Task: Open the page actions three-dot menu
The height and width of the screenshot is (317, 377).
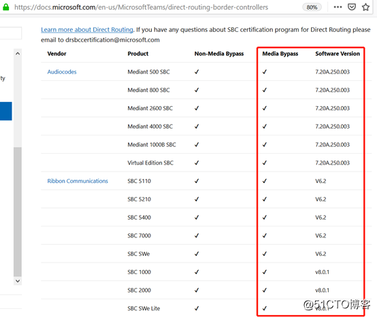Action: click(338, 7)
